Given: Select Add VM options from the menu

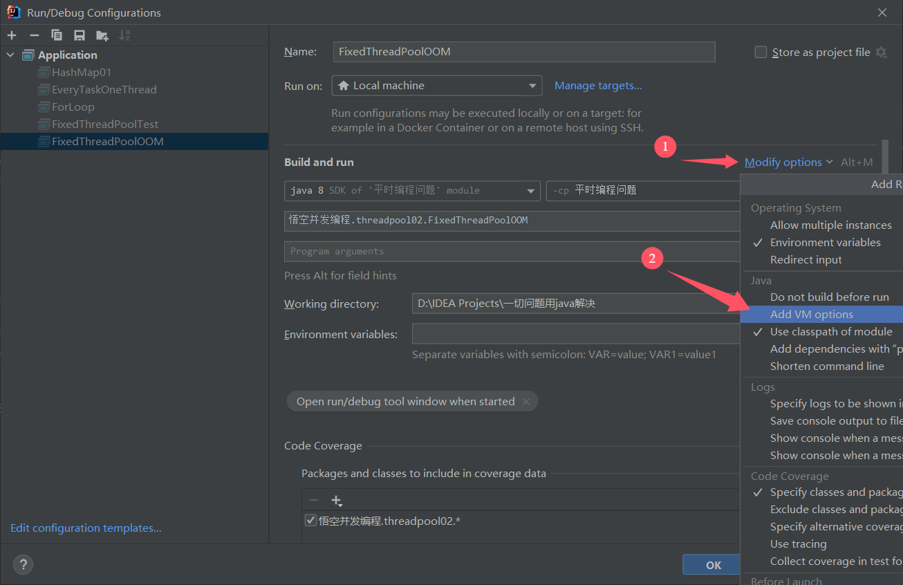Looking at the screenshot, I should [x=811, y=314].
